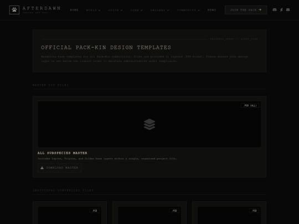Open the All Subspecies Master preview thumbnail

(149, 124)
